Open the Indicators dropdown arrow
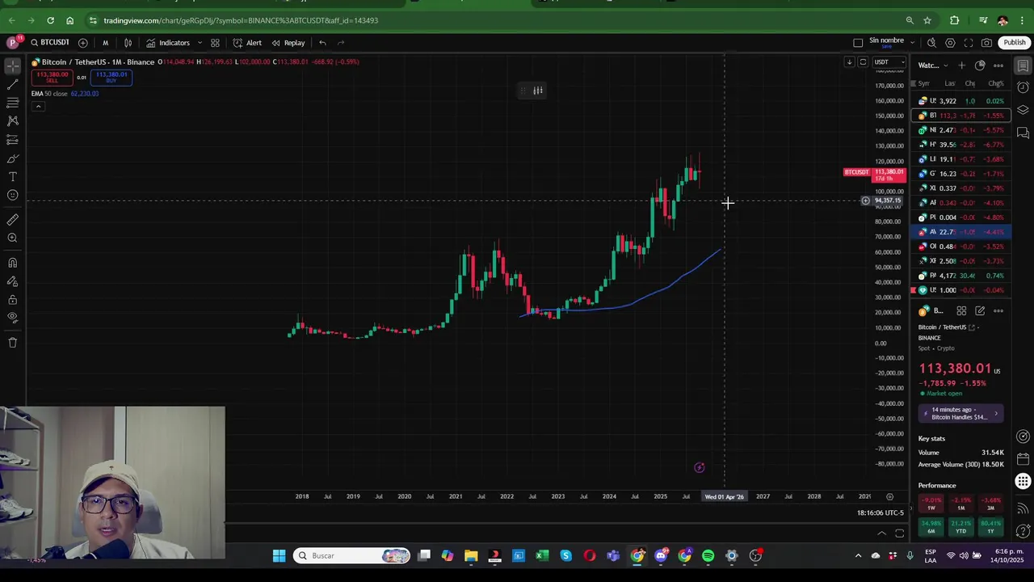 tap(200, 43)
